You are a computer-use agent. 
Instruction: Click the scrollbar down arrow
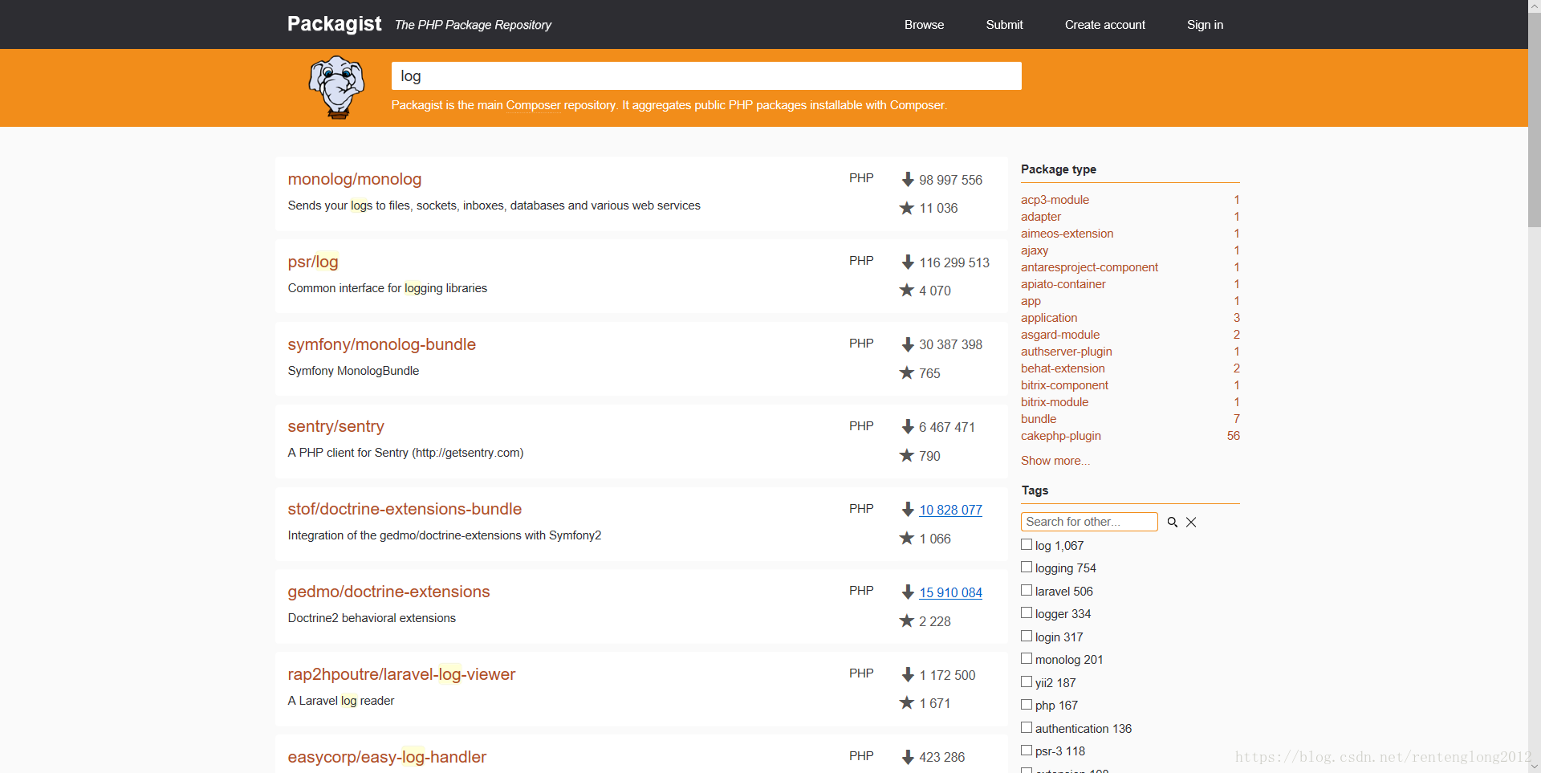point(1534,767)
